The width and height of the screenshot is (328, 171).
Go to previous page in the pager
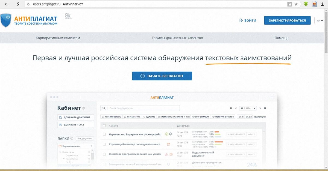236,108
